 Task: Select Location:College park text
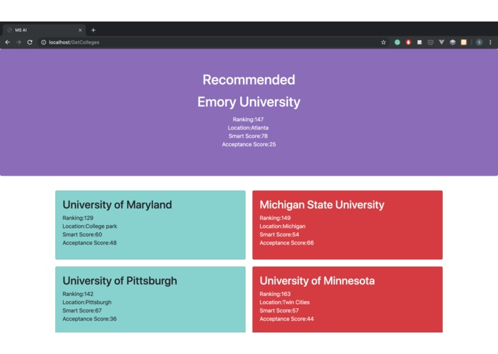click(x=90, y=226)
